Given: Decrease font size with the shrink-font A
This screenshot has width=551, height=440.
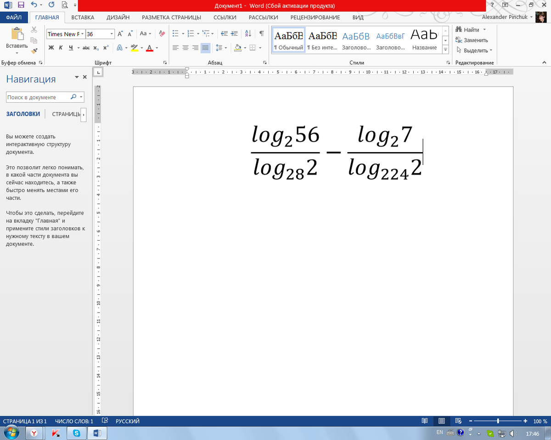Looking at the screenshot, I should [x=130, y=34].
